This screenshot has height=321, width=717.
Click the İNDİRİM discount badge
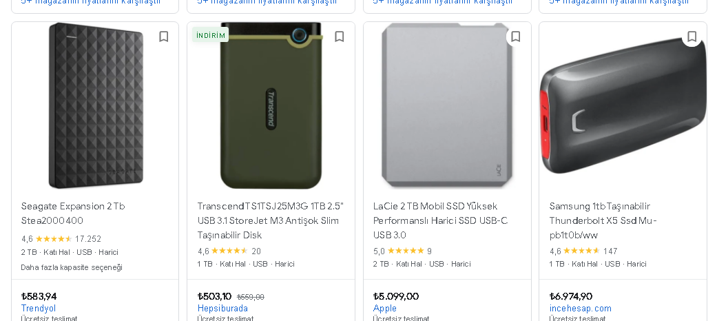[x=211, y=35]
